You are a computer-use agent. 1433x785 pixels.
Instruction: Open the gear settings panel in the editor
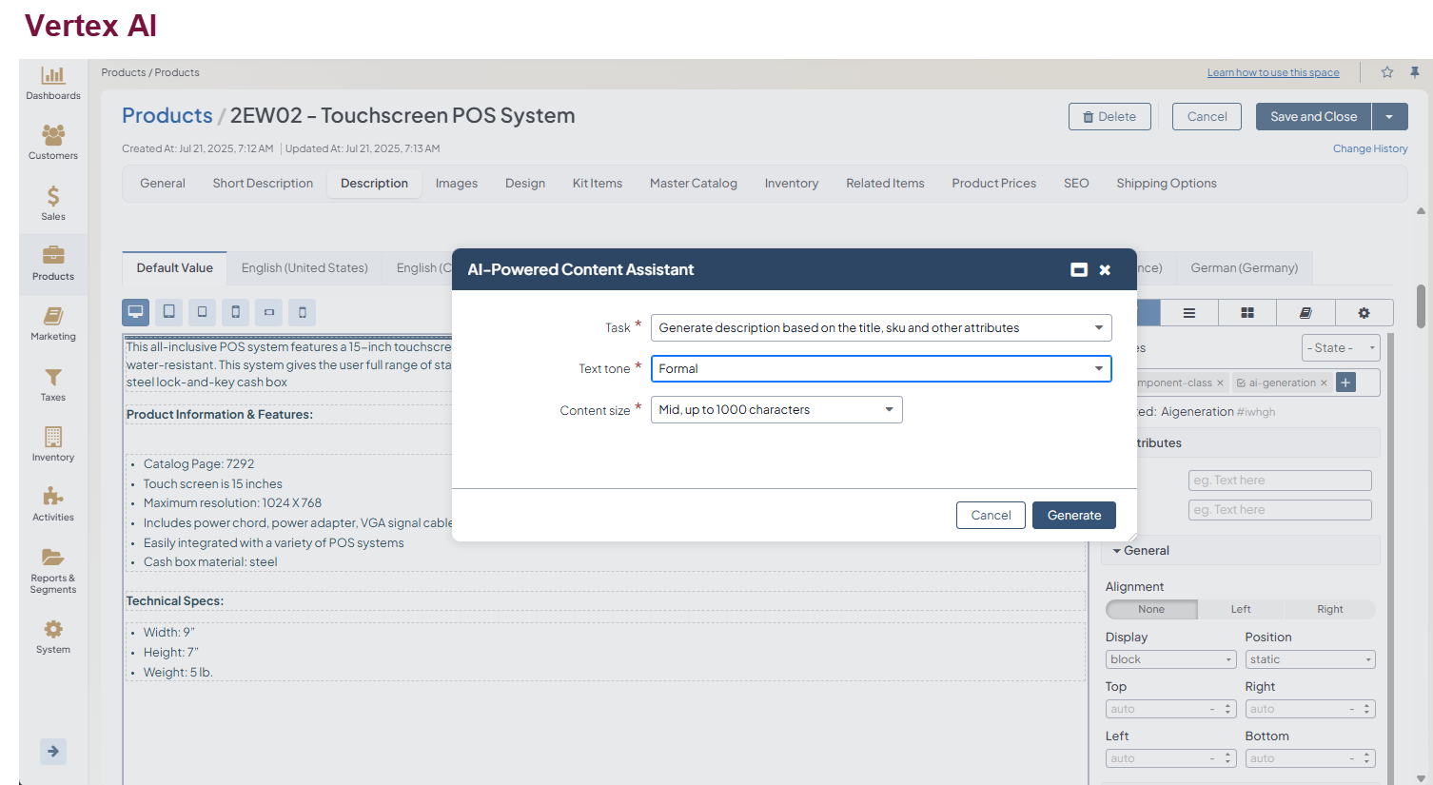[1364, 313]
